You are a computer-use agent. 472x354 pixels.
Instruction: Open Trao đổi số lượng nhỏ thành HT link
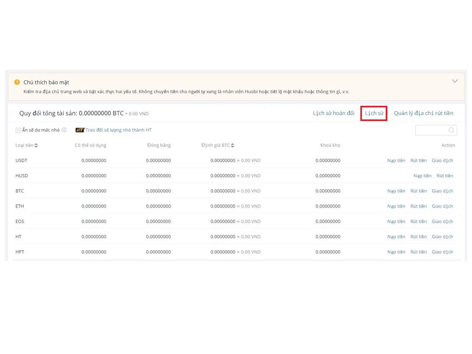[119, 130]
